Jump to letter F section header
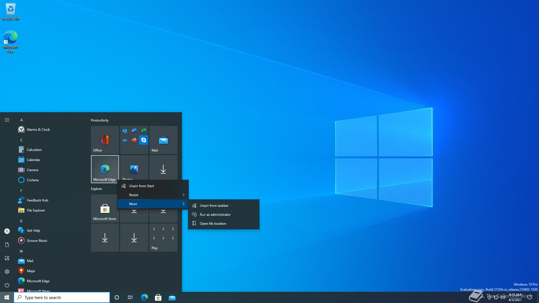539x303 pixels. coord(21,191)
